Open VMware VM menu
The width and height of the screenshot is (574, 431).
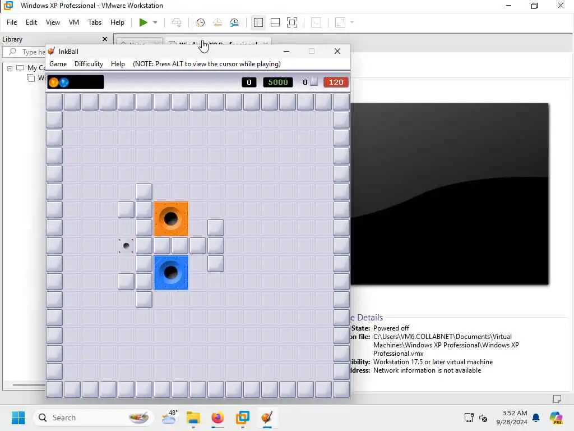point(74,22)
